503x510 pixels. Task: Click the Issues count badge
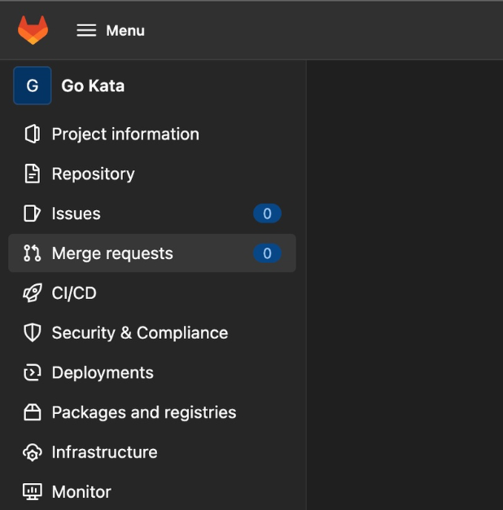[x=266, y=213]
